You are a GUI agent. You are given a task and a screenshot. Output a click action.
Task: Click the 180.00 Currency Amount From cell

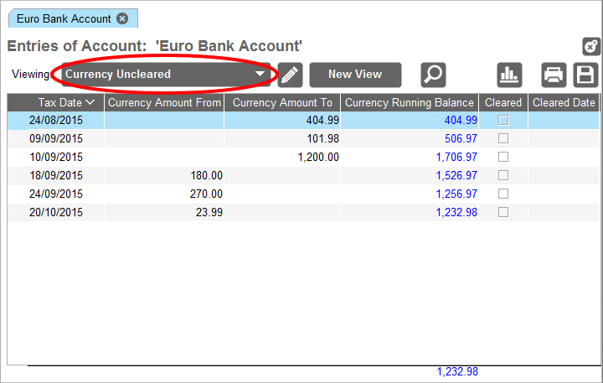click(x=164, y=175)
